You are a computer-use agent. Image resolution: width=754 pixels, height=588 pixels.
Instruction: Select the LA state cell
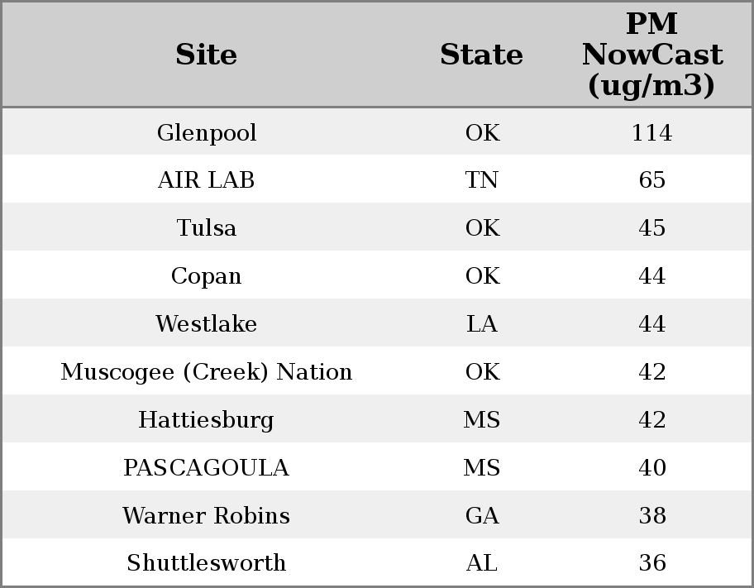tap(482, 324)
